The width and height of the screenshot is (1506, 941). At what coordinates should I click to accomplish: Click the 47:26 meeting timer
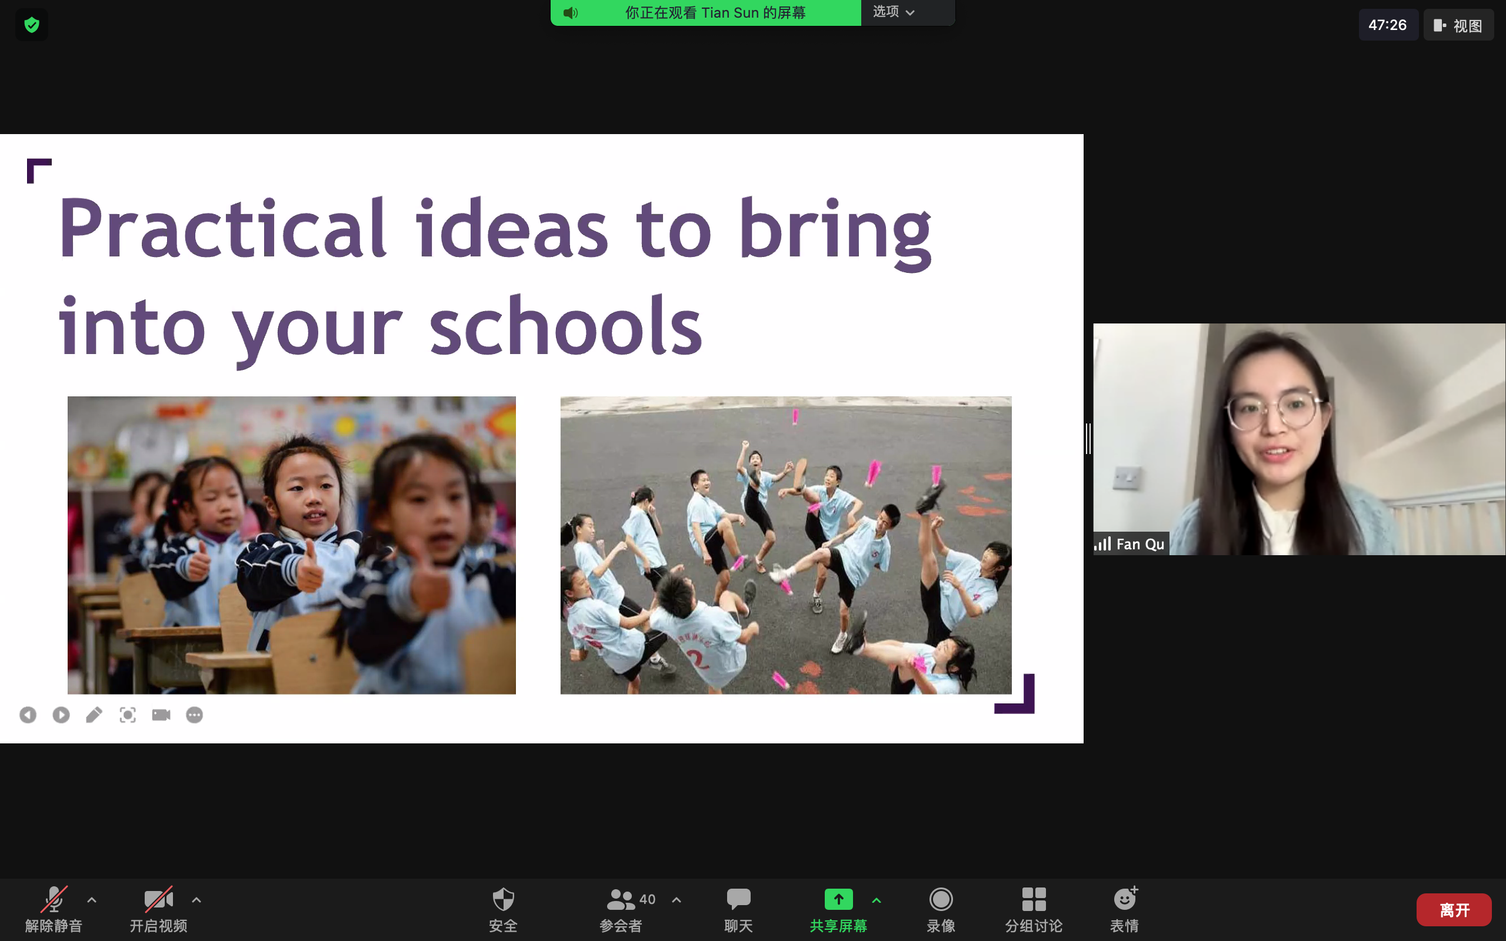coord(1387,25)
